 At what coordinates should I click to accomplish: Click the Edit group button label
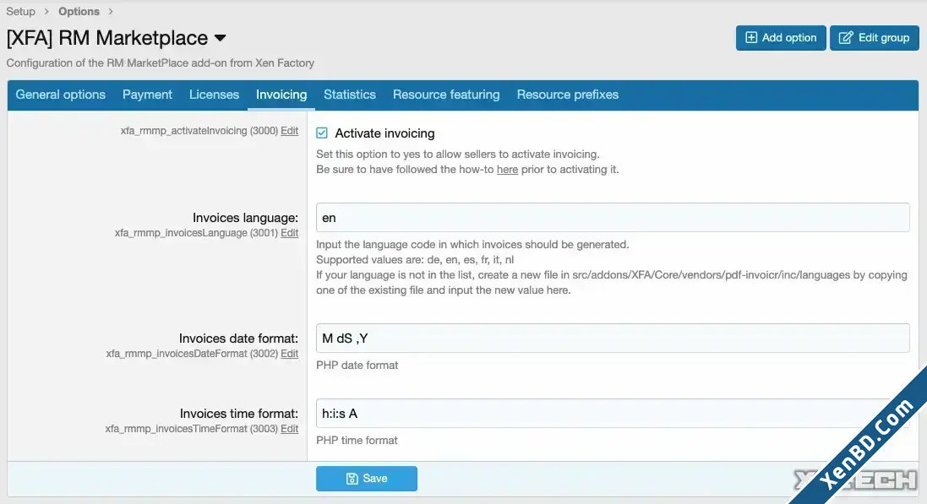(x=884, y=38)
